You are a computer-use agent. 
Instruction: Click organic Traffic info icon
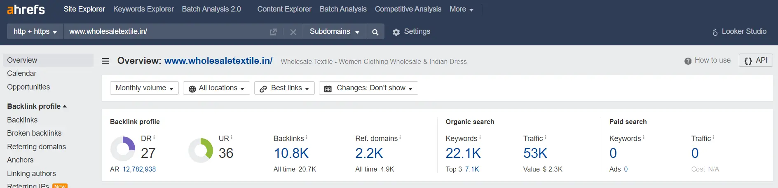coord(546,137)
